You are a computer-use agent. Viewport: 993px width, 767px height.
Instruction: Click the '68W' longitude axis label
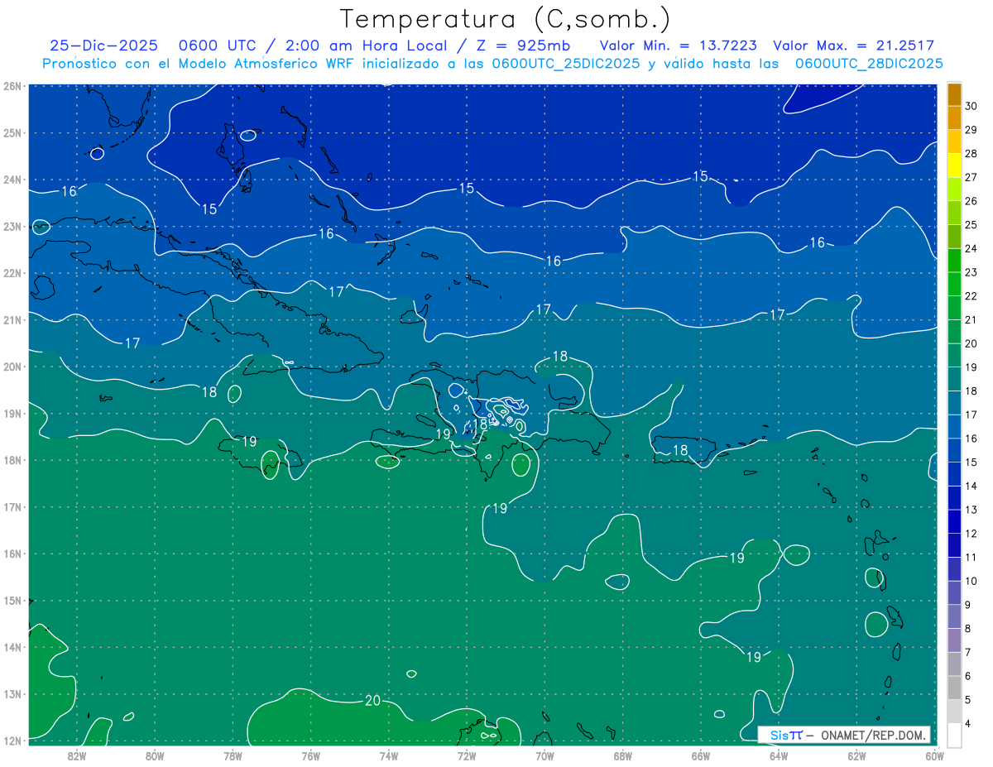tap(623, 755)
